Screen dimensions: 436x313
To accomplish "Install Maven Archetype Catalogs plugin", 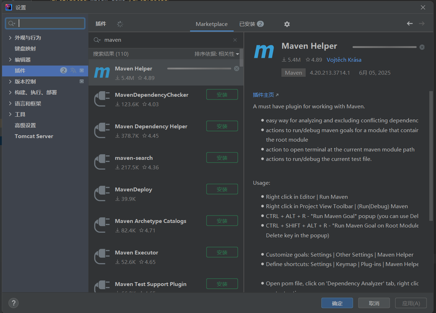I will [x=222, y=221].
